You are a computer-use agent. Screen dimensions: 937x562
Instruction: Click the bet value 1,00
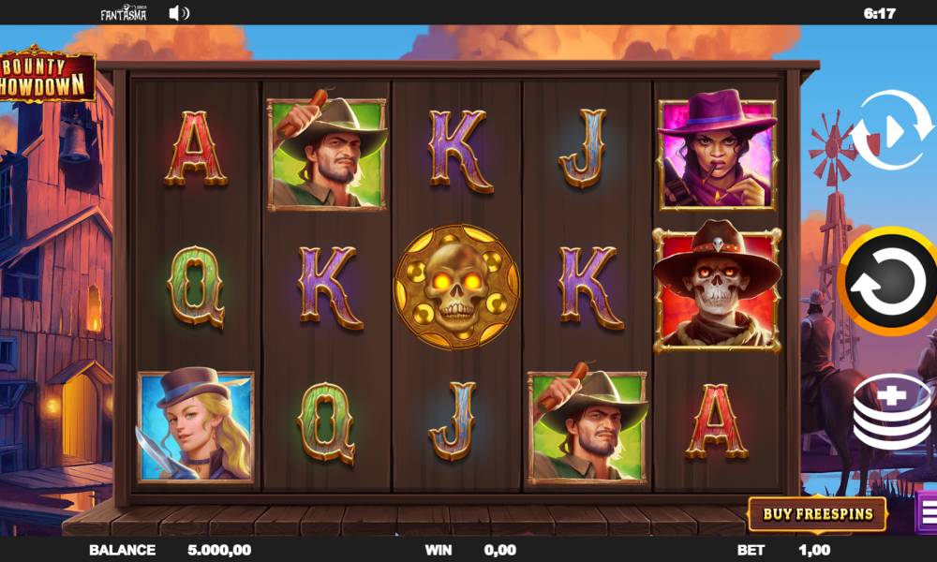tap(814, 550)
